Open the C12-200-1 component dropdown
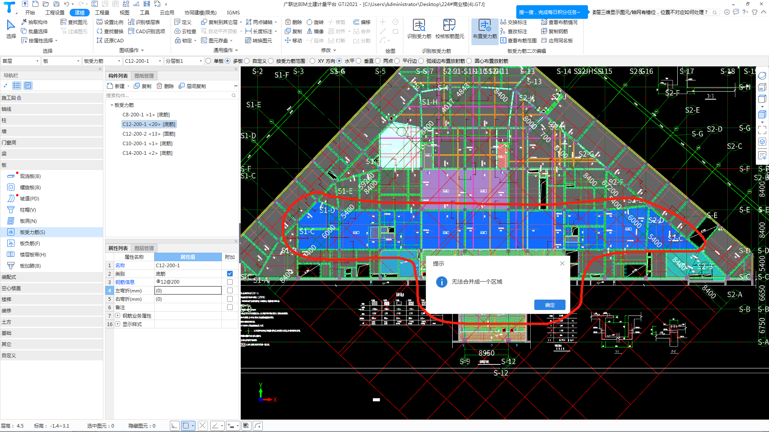The image size is (769, 432). click(x=143, y=61)
